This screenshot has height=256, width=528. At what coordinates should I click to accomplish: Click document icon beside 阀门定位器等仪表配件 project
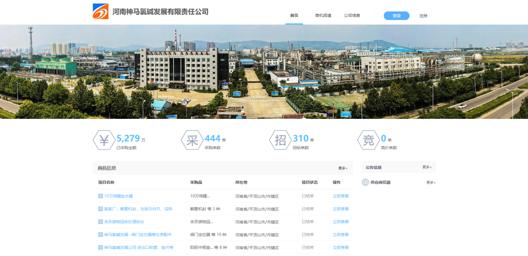pyautogui.click(x=100, y=235)
